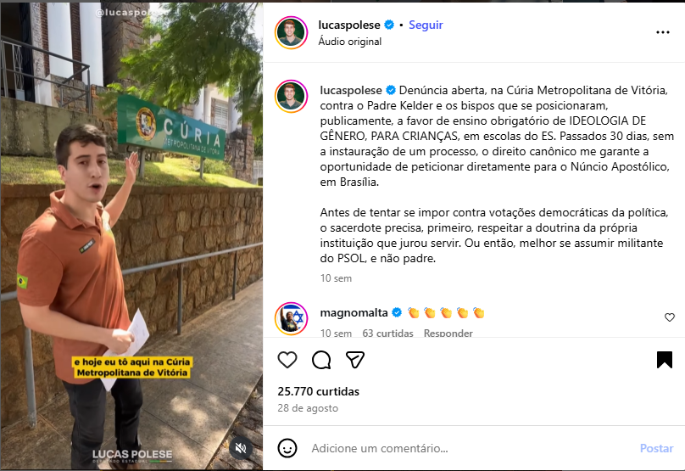Click the 28 de agosto date
Viewport: 685px width, 471px height.
pos(308,408)
